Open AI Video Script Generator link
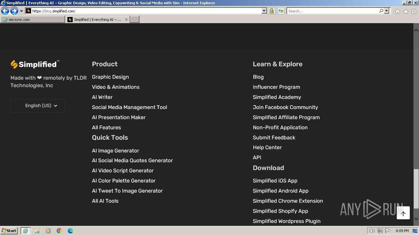 pos(123,171)
